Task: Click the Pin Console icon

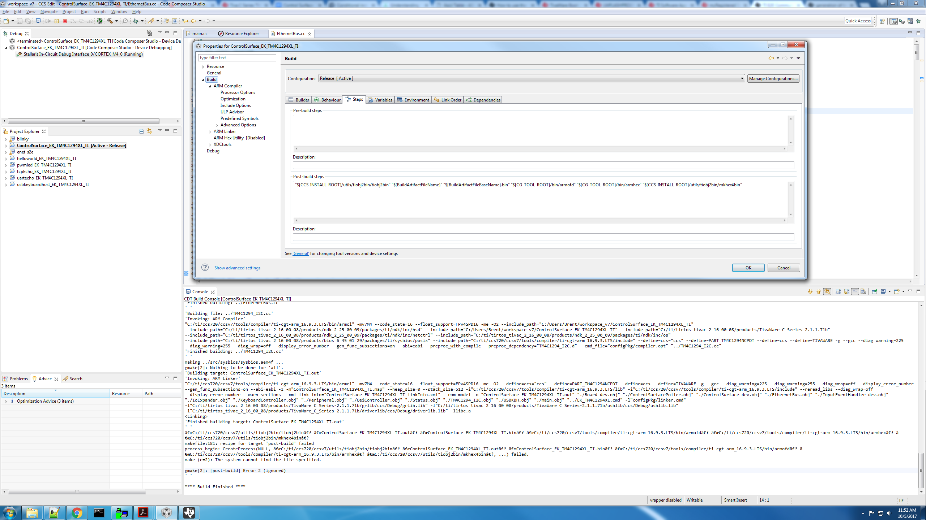Action: [875, 291]
